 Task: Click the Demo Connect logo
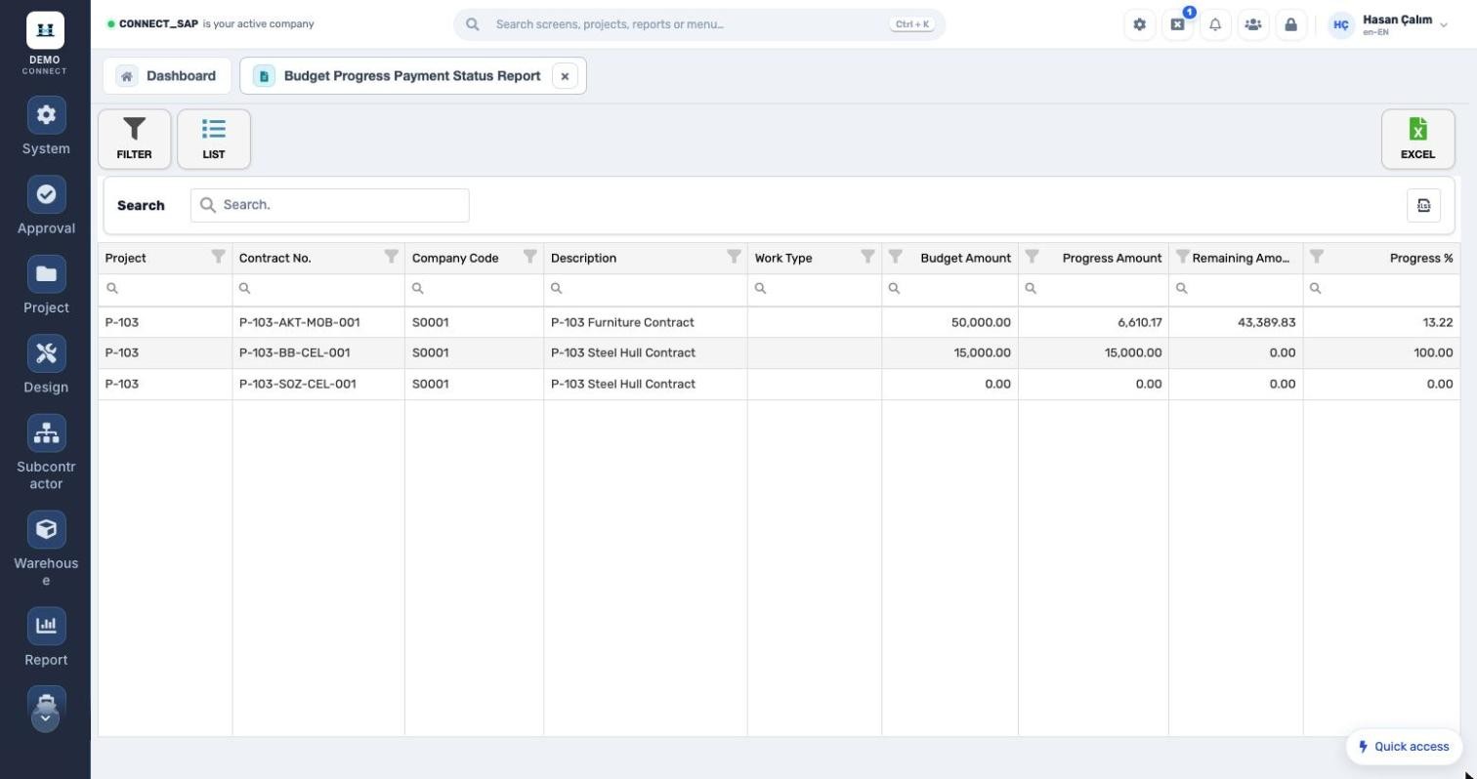[45, 42]
